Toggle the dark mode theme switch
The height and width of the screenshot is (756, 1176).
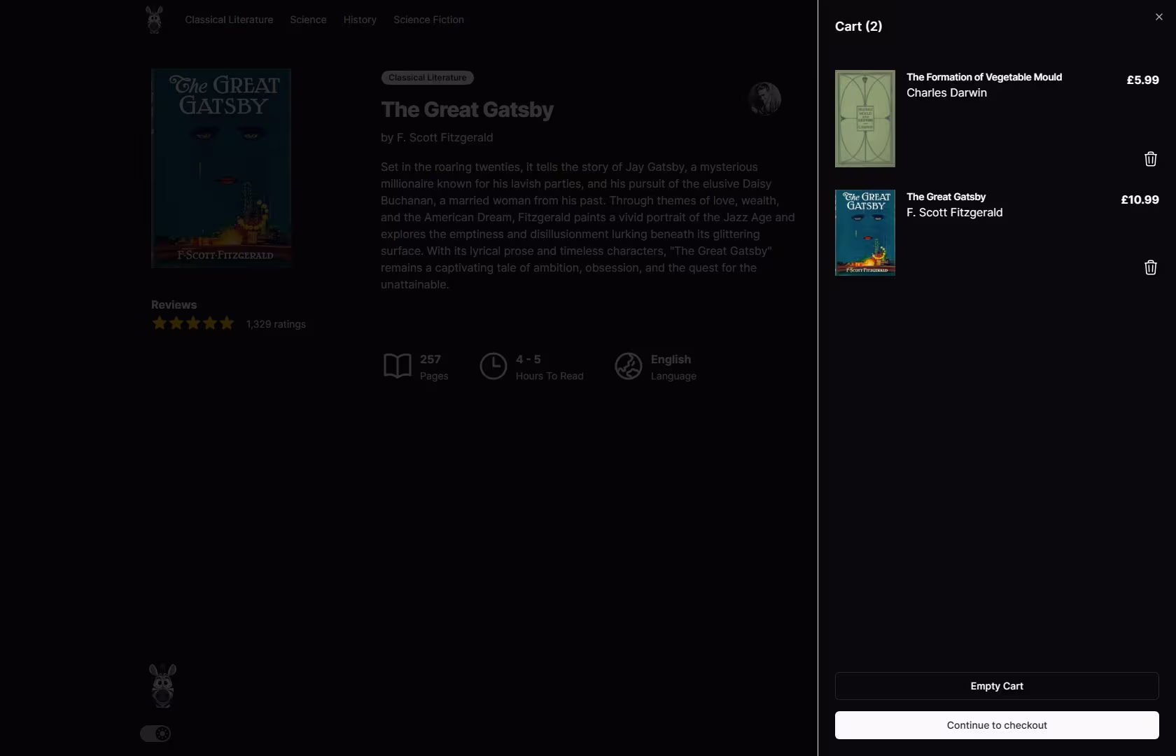coord(155,734)
